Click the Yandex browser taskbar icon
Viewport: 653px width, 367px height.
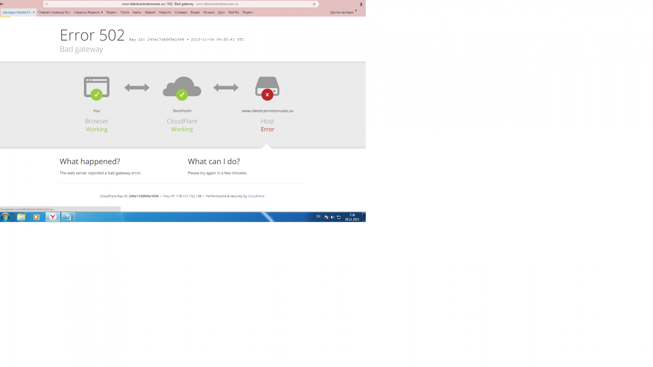[x=53, y=217]
